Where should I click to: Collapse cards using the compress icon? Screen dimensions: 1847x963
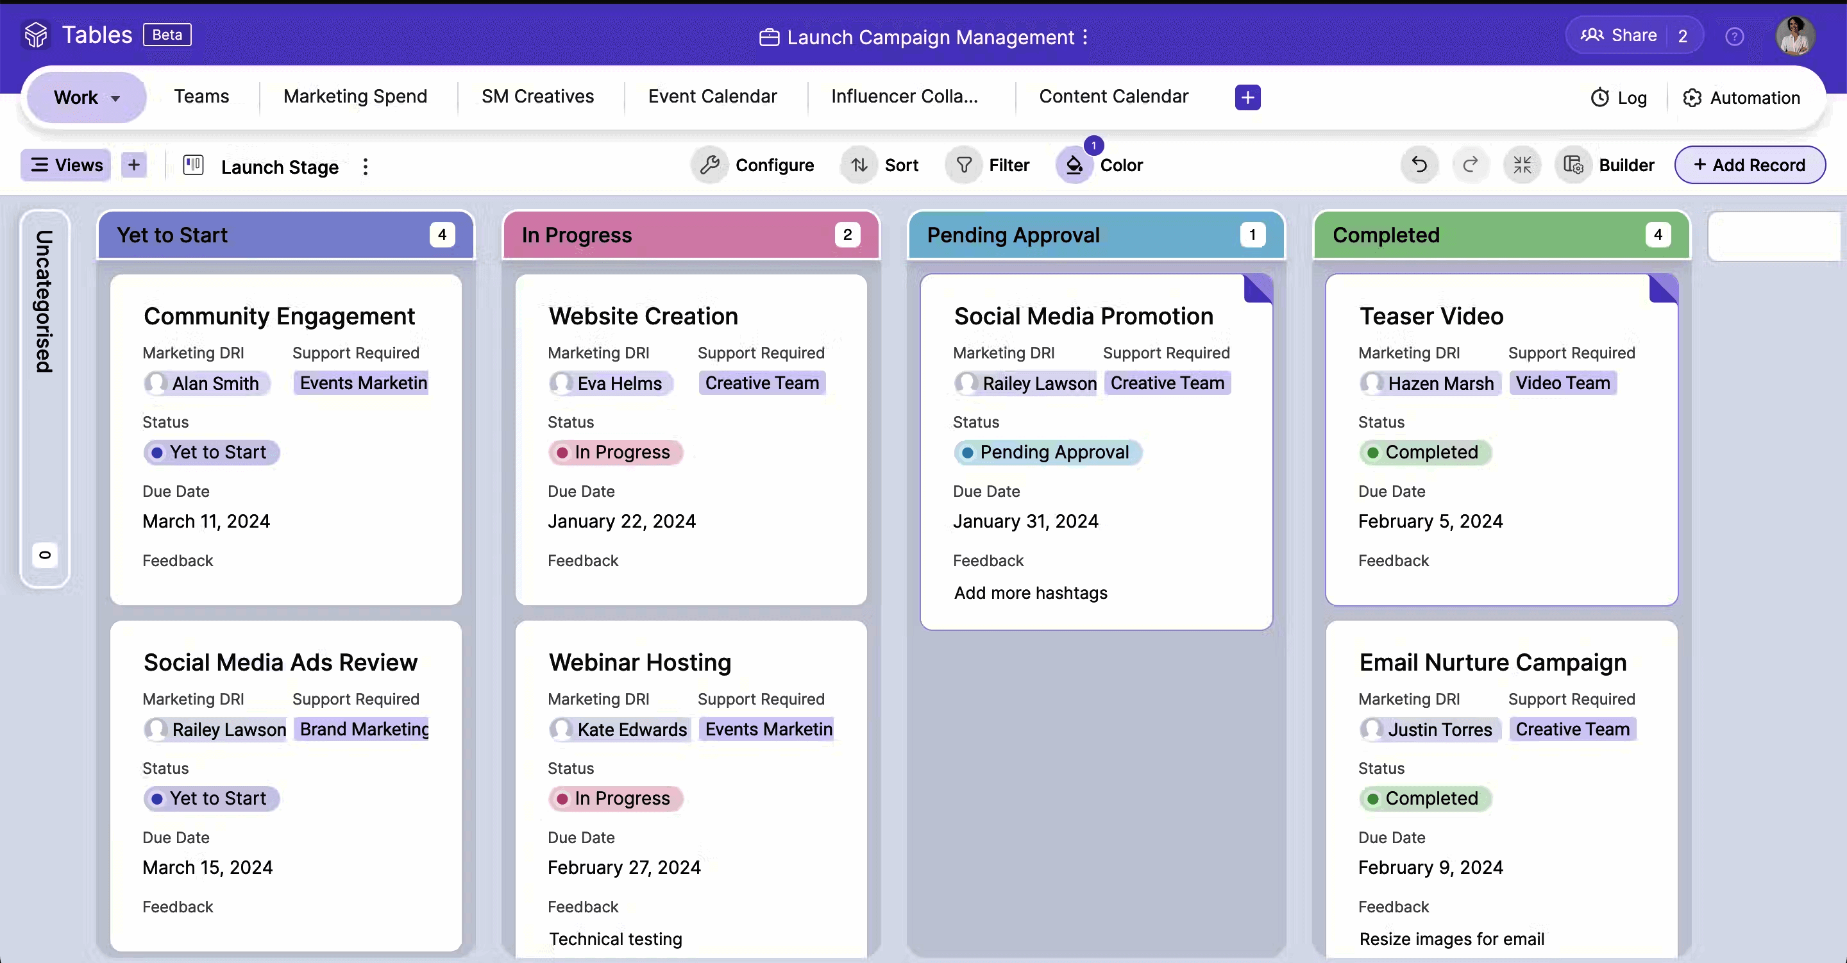(1522, 165)
